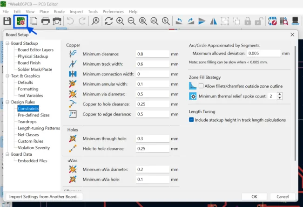Click the Zoom Out icon
The image size is (303, 207).
pyautogui.click(x=132, y=21)
